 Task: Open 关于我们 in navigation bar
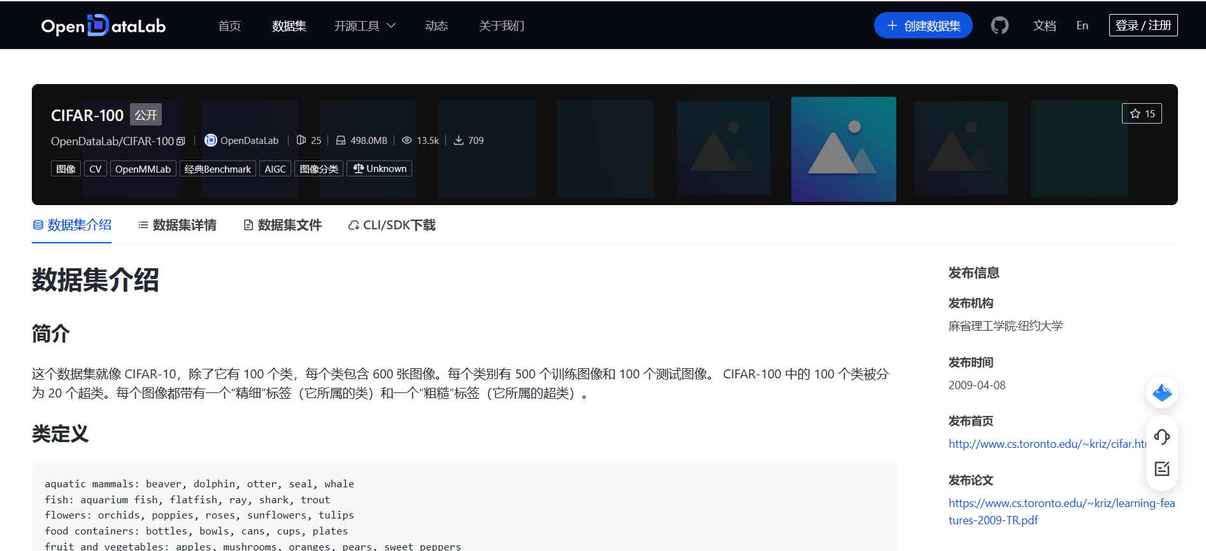pyautogui.click(x=501, y=25)
